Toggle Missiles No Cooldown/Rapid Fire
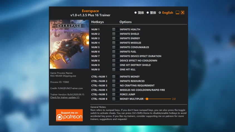Screen dimensions: 235x132 click(x=115, y=90)
